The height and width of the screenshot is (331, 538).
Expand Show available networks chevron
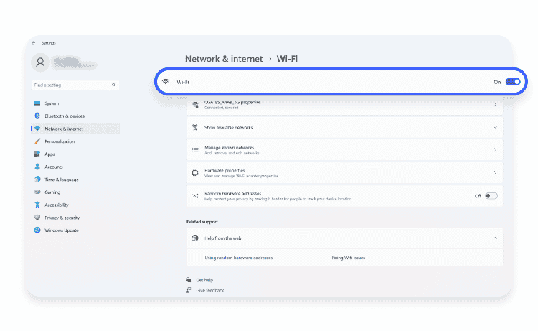point(495,127)
